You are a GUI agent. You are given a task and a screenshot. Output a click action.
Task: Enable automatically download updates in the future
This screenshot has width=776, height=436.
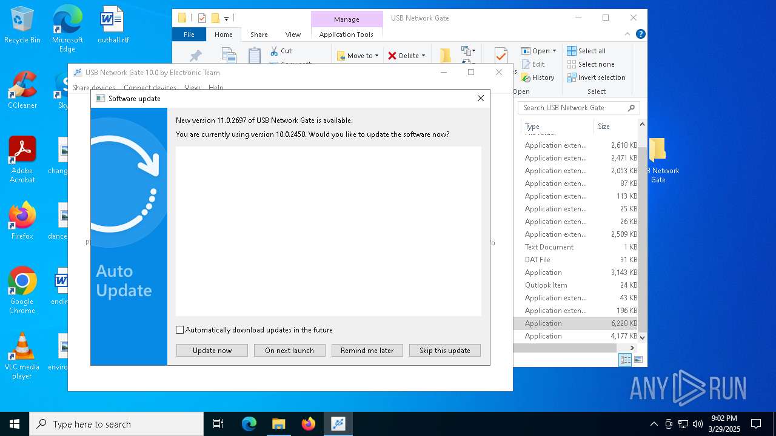179,330
